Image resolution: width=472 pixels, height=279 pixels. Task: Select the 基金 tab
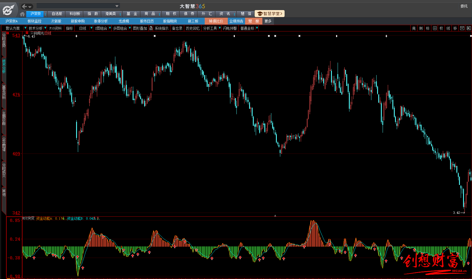click(x=132, y=14)
